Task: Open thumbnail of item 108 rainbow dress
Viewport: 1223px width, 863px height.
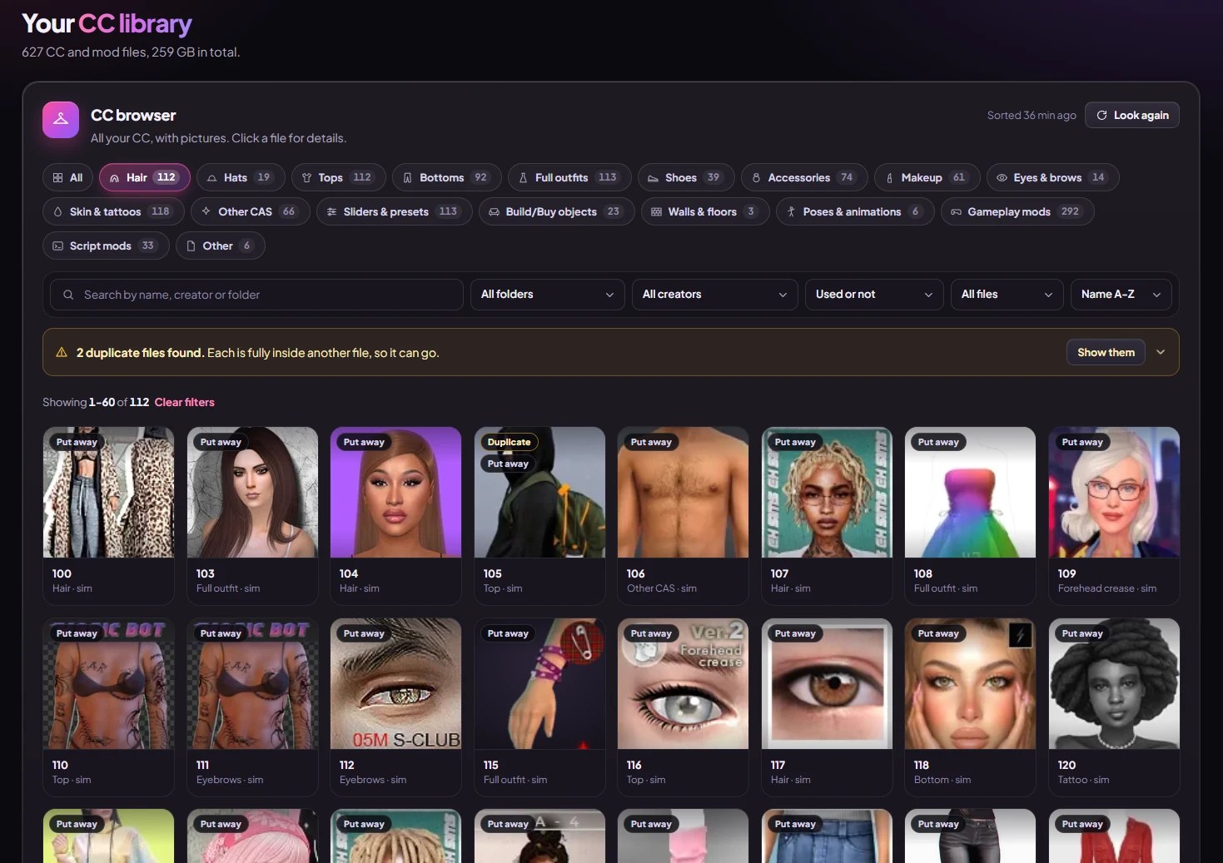Action: click(970, 493)
